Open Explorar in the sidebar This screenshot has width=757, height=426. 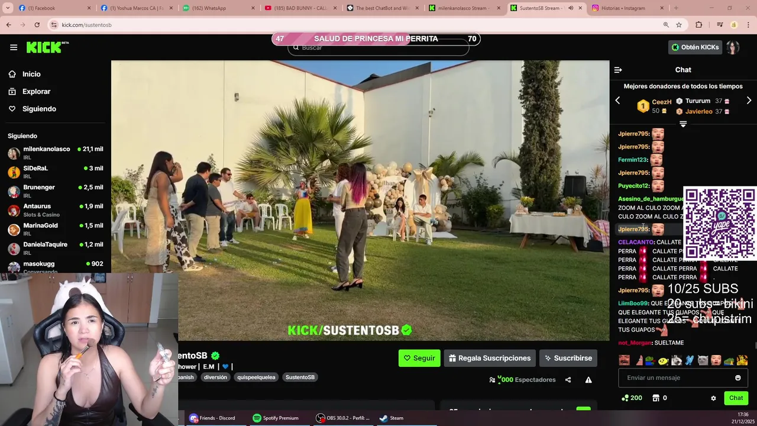point(36,92)
